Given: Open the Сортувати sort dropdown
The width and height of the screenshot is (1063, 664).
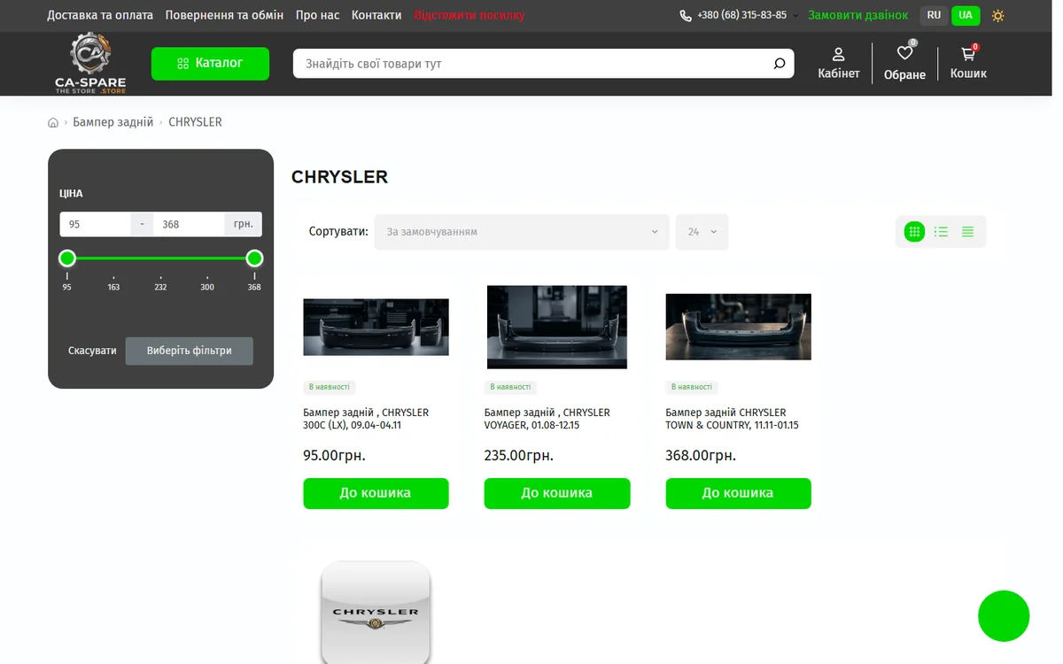Looking at the screenshot, I should pos(522,232).
